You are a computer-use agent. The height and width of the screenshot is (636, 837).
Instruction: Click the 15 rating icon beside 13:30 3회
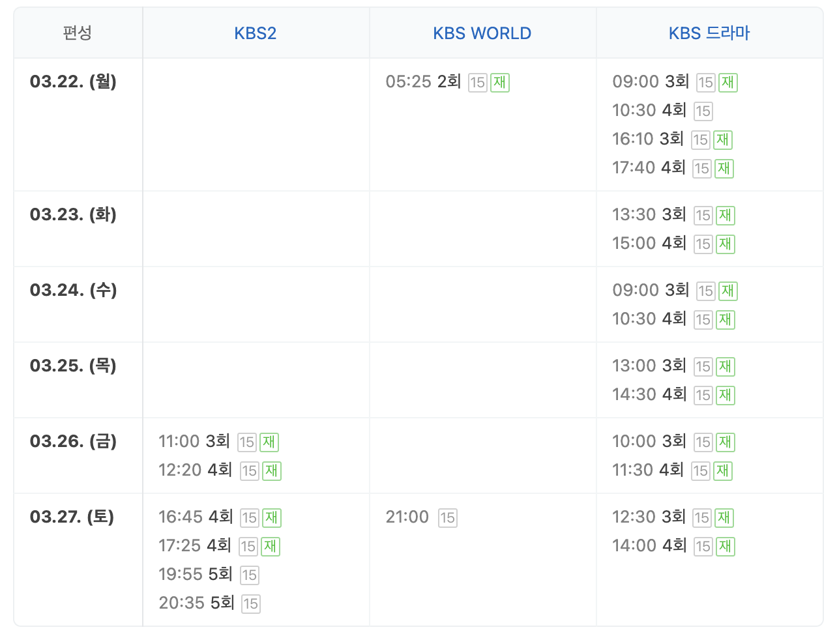pyautogui.click(x=703, y=216)
